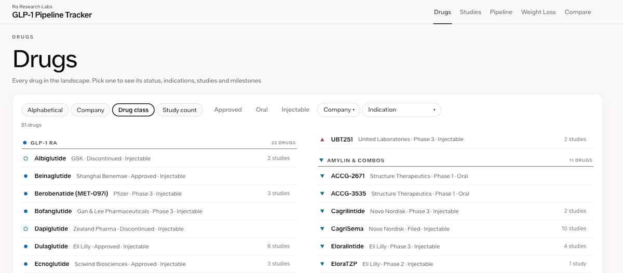Screen dimensions: 623x273
Task: Click the triangle icon beside EloraTZP
Action: (322, 264)
